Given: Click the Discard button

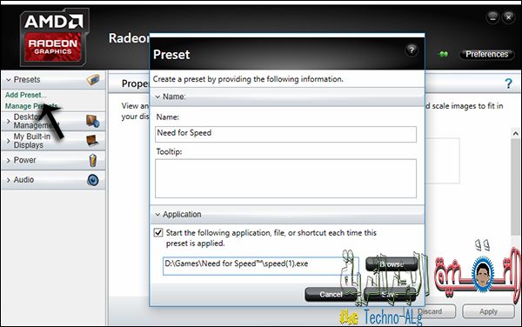Looking at the screenshot, I should pyautogui.click(x=430, y=311).
